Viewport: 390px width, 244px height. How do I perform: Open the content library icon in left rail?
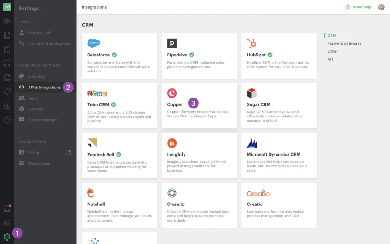[x=7, y=77]
